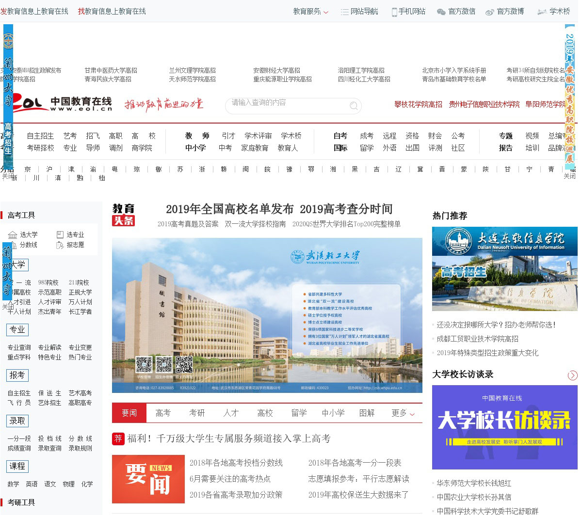Click the 教育头条 badge
Image resolution: width=582 pixels, height=515 pixels.
tap(124, 215)
